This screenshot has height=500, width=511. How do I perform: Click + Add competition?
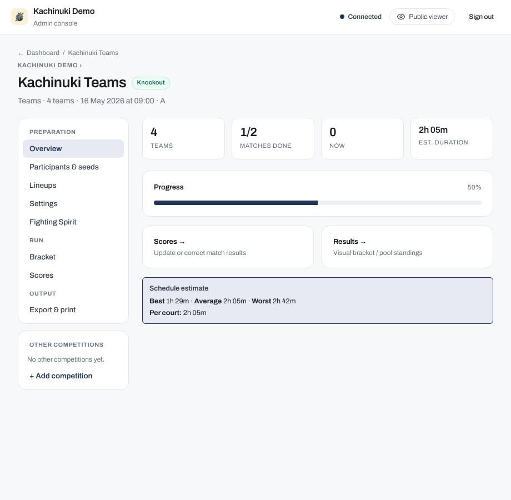coord(61,376)
